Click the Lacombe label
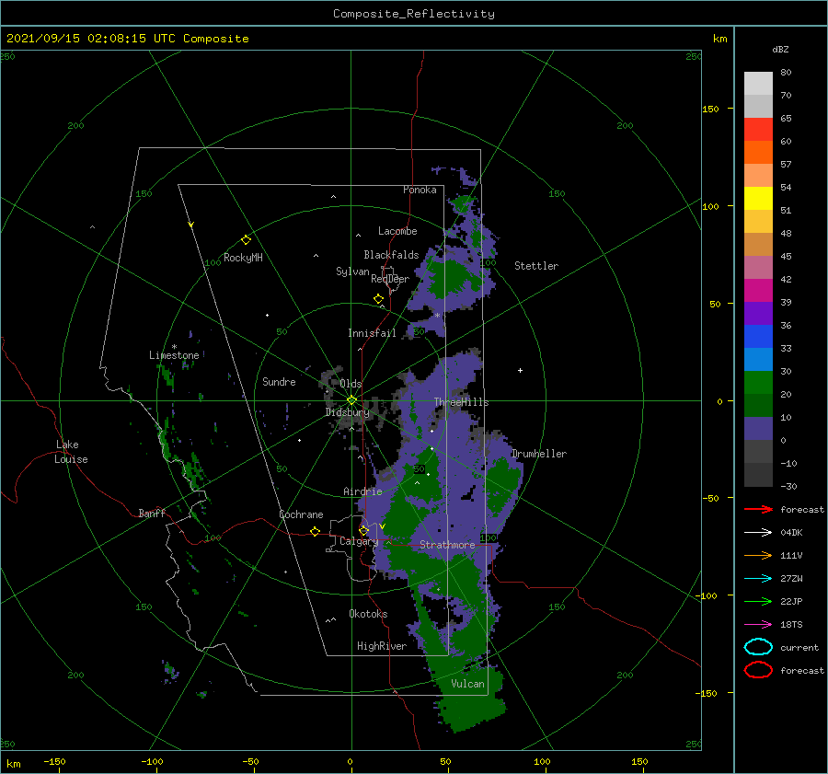The width and height of the screenshot is (828, 774). [397, 231]
